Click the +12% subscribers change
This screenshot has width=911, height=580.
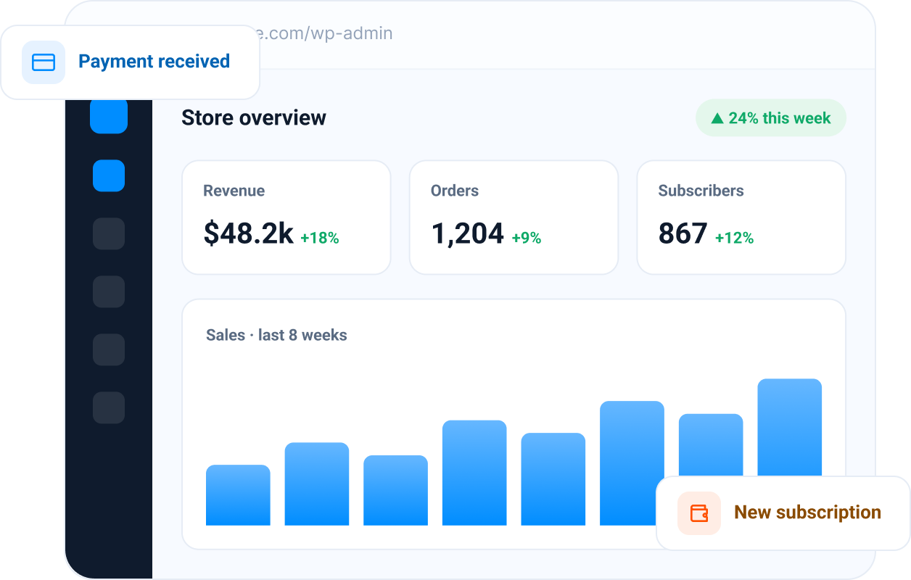tap(734, 237)
